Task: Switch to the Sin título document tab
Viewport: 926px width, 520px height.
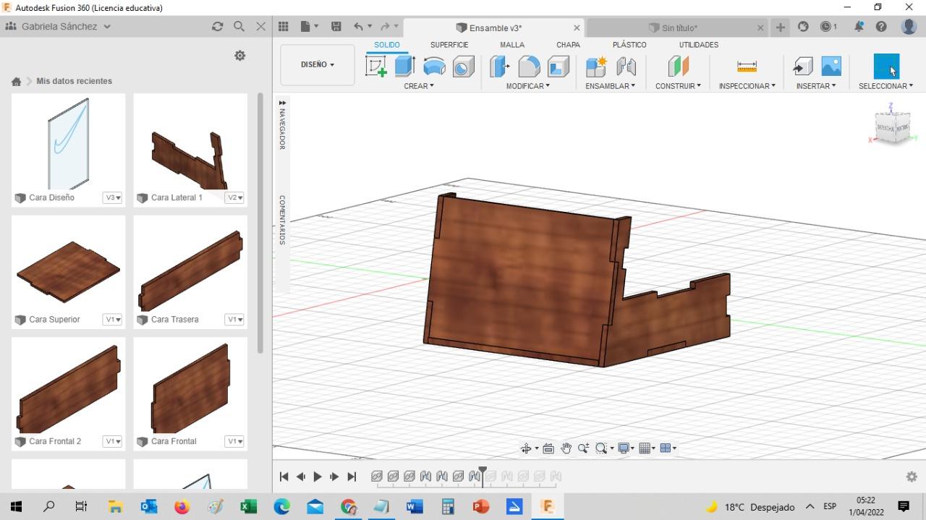Action: (679, 28)
